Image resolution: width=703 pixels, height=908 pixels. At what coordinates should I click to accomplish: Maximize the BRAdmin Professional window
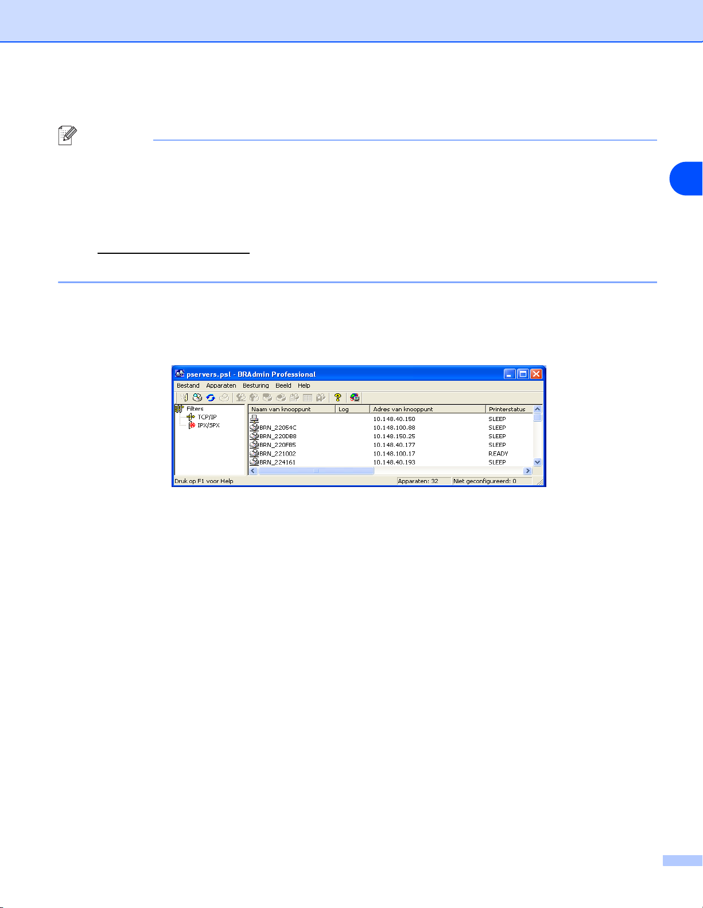[x=523, y=374]
